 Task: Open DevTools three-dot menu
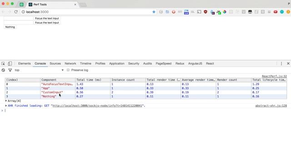click(281, 63)
